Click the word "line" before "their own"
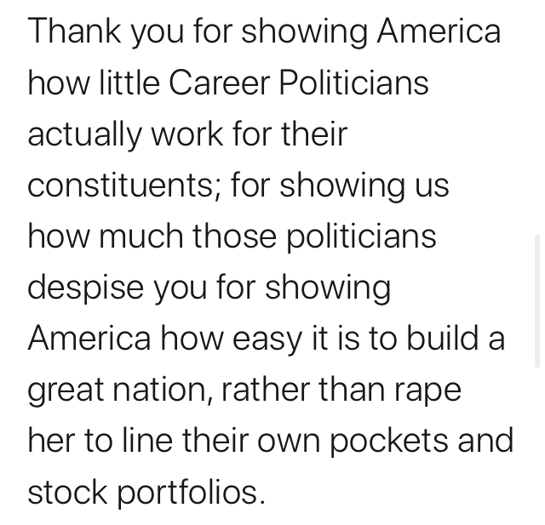The width and height of the screenshot is (545, 525). (147, 440)
